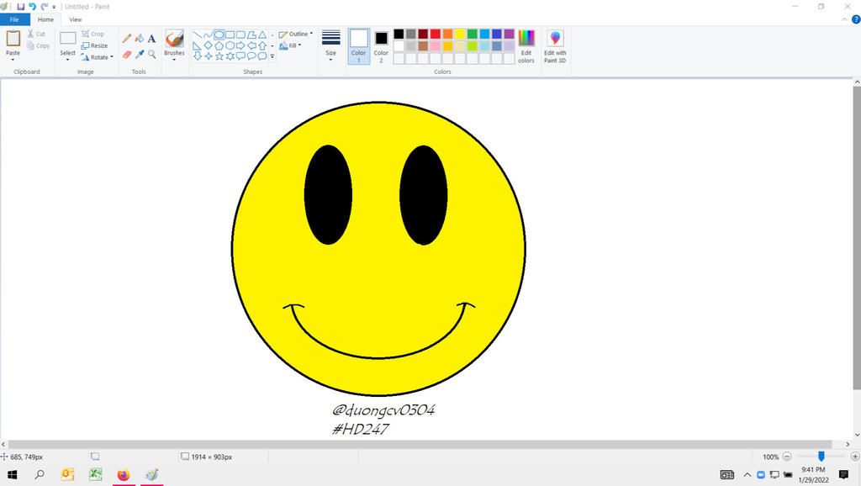Open the Paint Help question mark
The image size is (861, 486).
855,19
